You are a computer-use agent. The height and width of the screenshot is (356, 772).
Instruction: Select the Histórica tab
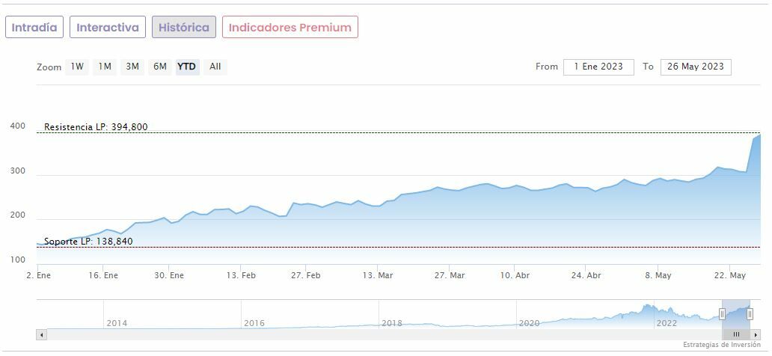pyautogui.click(x=184, y=28)
